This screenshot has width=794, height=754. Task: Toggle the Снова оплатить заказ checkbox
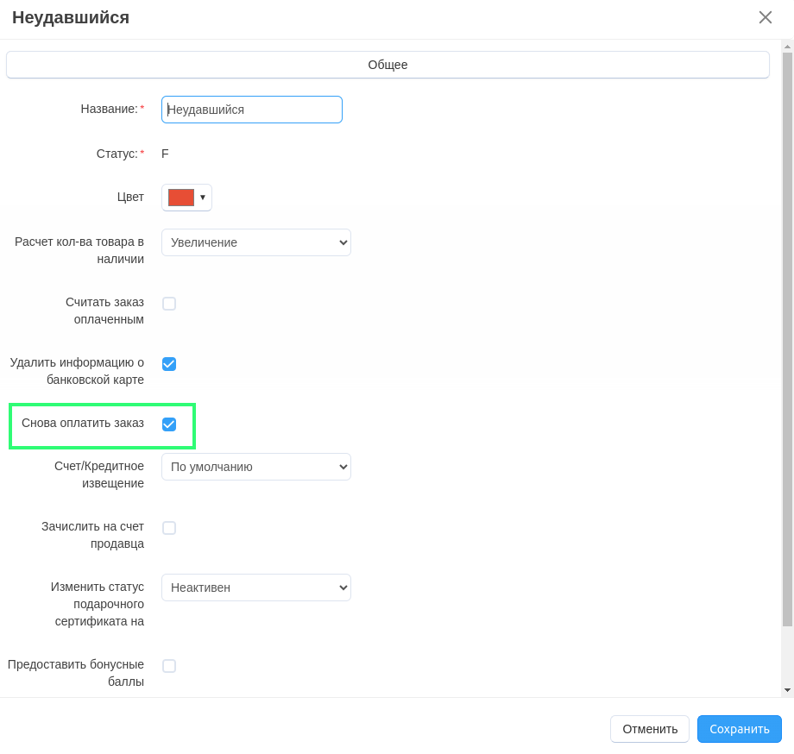tap(169, 424)
